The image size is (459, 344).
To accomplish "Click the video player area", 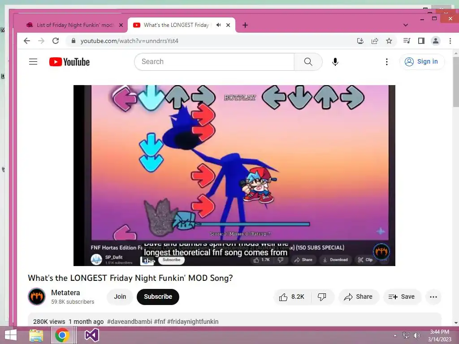I will [234, 176].
